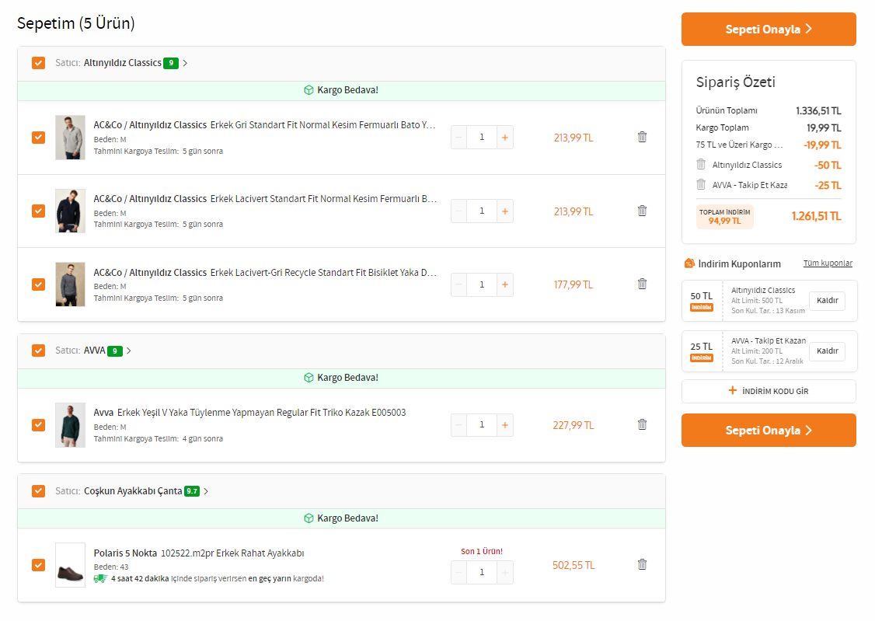Open Avva Erkek Yeşil V Yaka Kazak title
875x621 pixels.
249,413
